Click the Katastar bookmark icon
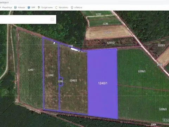Screen dimensions: 169x127 pyautogui.click(x=15, y=7)
